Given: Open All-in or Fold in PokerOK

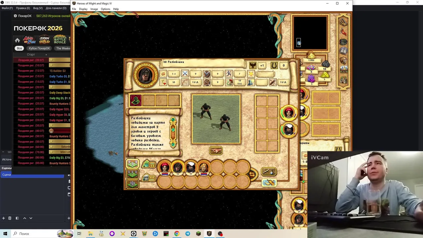Looking at the screenshot, I should [x=29, y=40].
